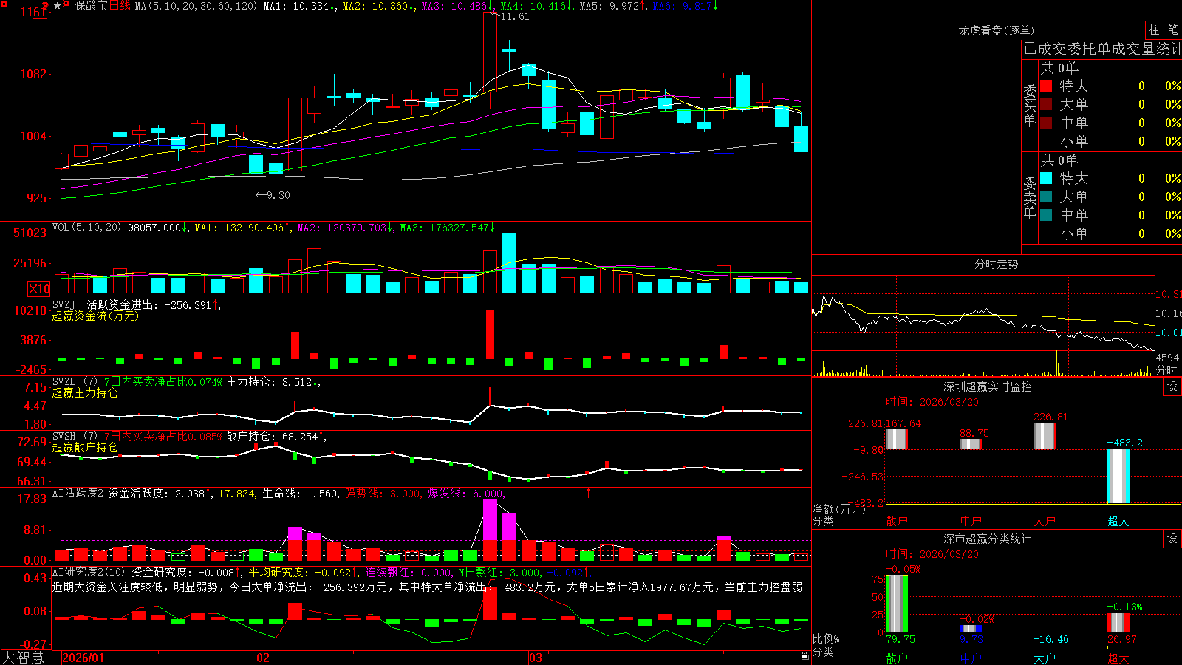Click the dark red 大单 buy order swatch
Screen dimensions: 1182x665
(1046, 104)
